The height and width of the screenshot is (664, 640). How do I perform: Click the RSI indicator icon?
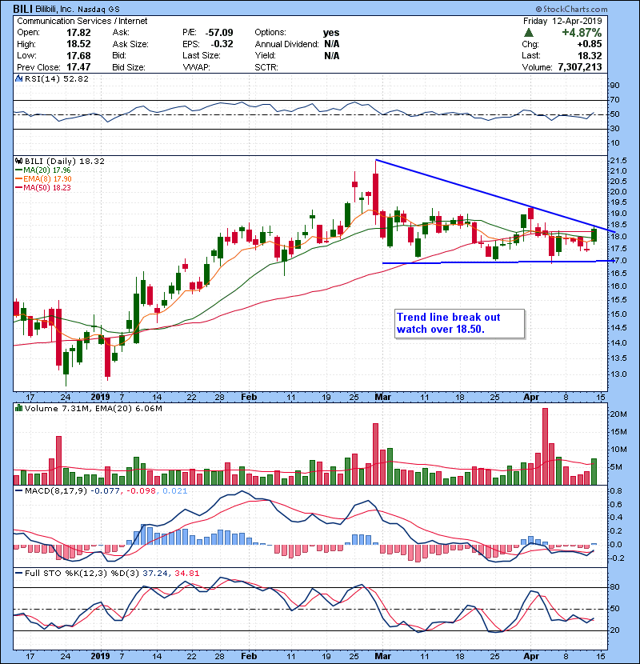click(x=18, y=78)
